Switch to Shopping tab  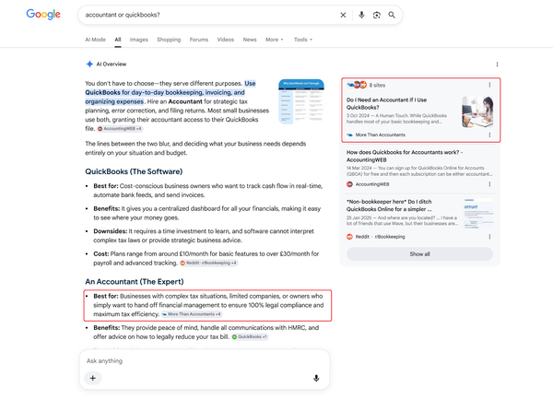click(x=169, y=40)
